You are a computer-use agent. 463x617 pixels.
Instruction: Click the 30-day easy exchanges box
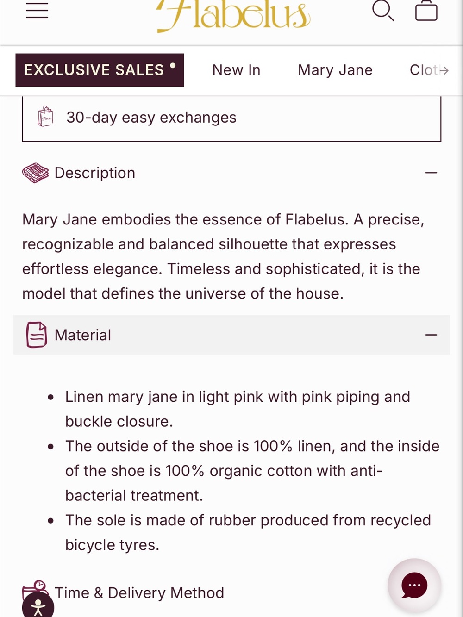[231, 118]
